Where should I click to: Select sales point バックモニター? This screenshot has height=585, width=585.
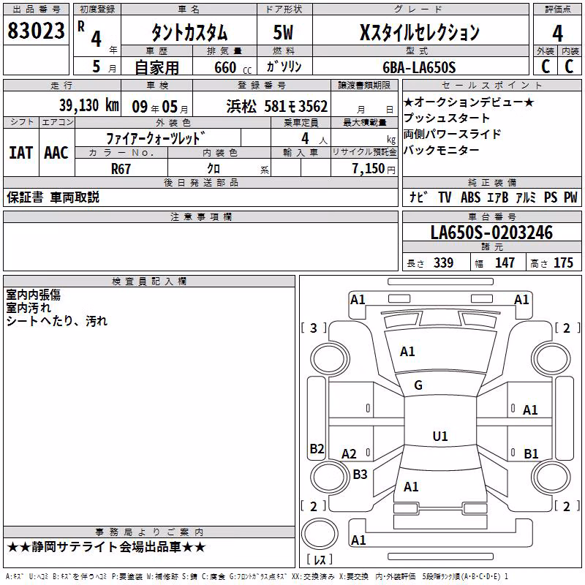point(442,150)
